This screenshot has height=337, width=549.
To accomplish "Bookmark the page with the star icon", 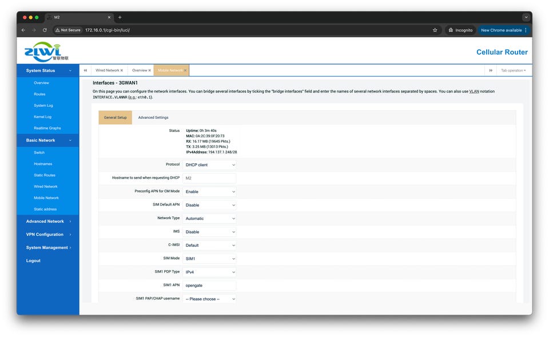I will tap(435, 30).
